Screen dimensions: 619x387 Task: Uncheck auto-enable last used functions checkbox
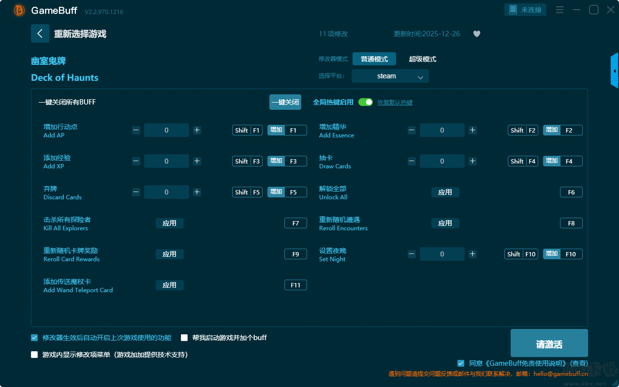tap(34, 338)
